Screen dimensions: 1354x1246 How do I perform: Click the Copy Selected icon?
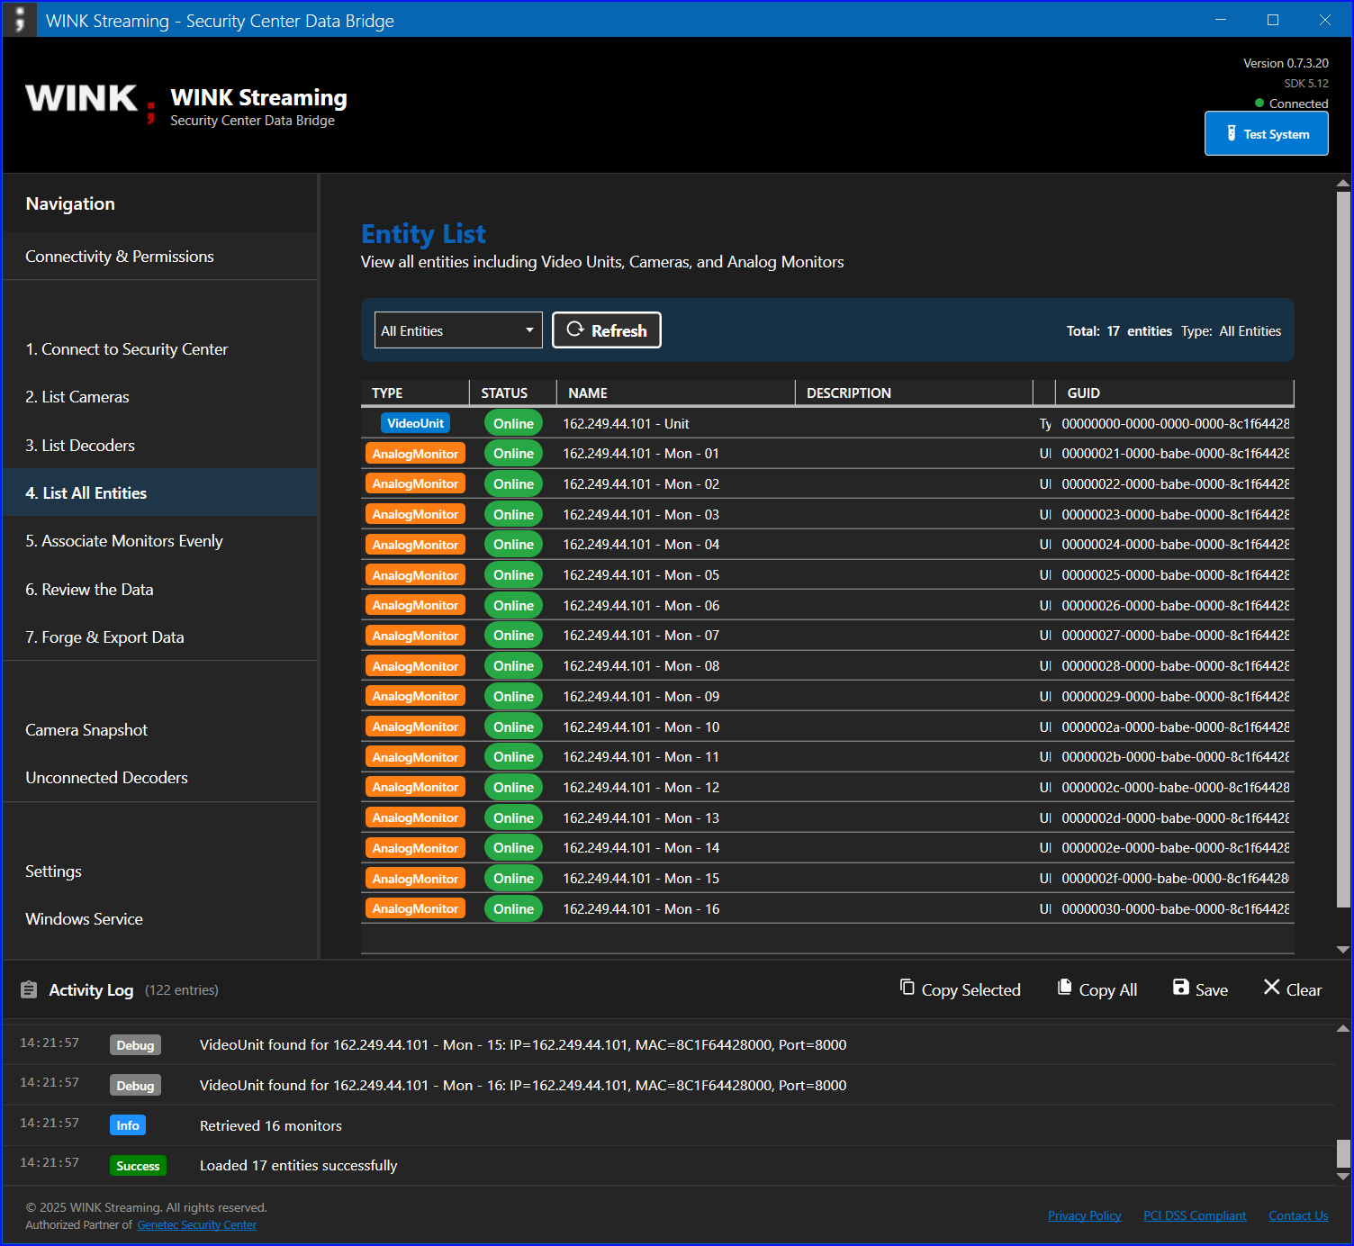tap(907, 988)
